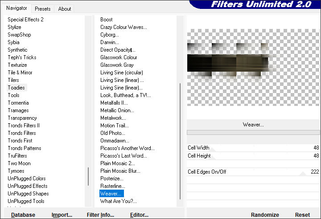Select the Weaver... filter

coord(111,194)
